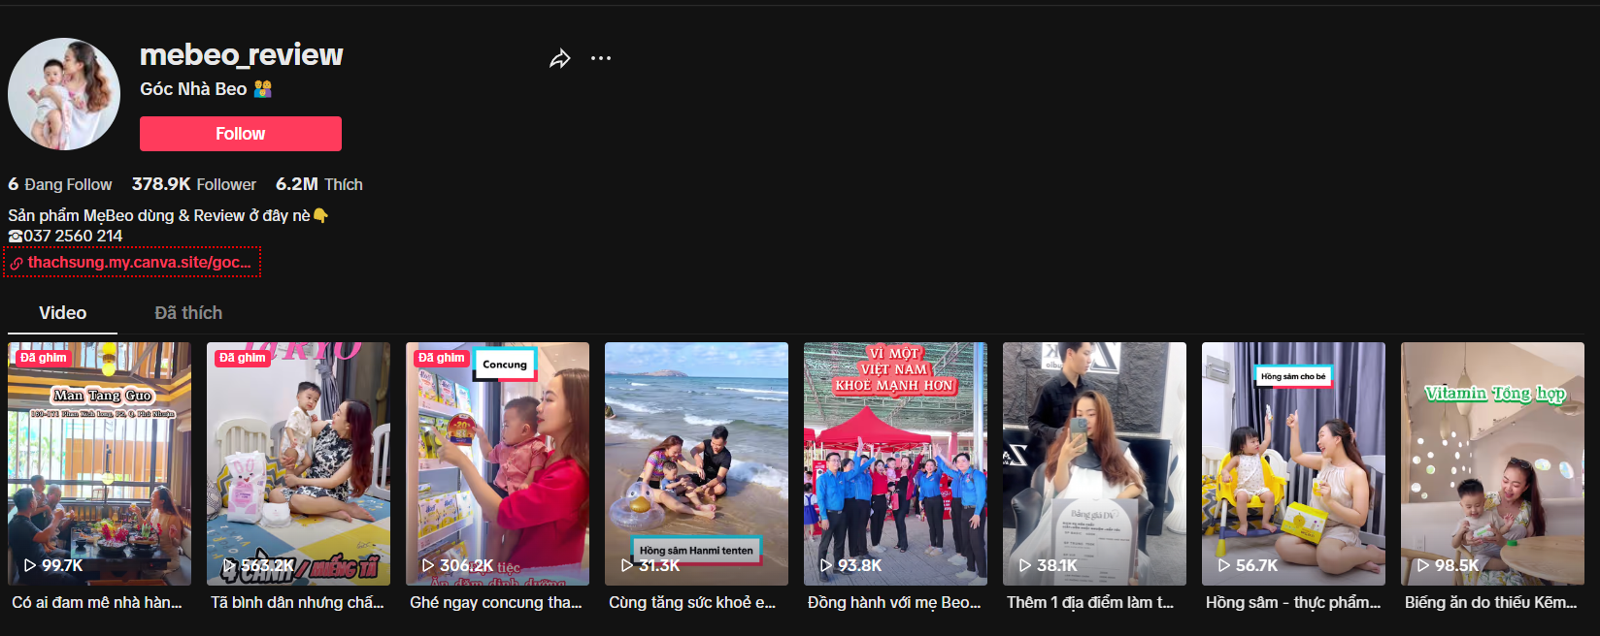
Task: Open the hair salon video with 38.1K views
Action: click(x=1094, y=463)
